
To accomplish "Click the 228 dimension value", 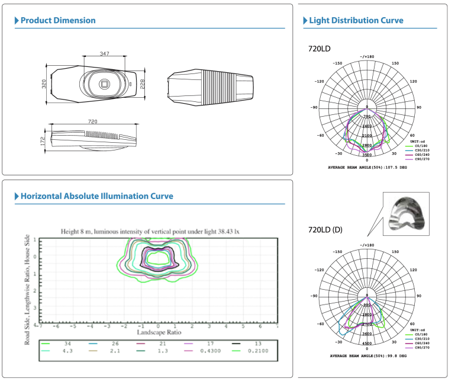I will [142, 84].
